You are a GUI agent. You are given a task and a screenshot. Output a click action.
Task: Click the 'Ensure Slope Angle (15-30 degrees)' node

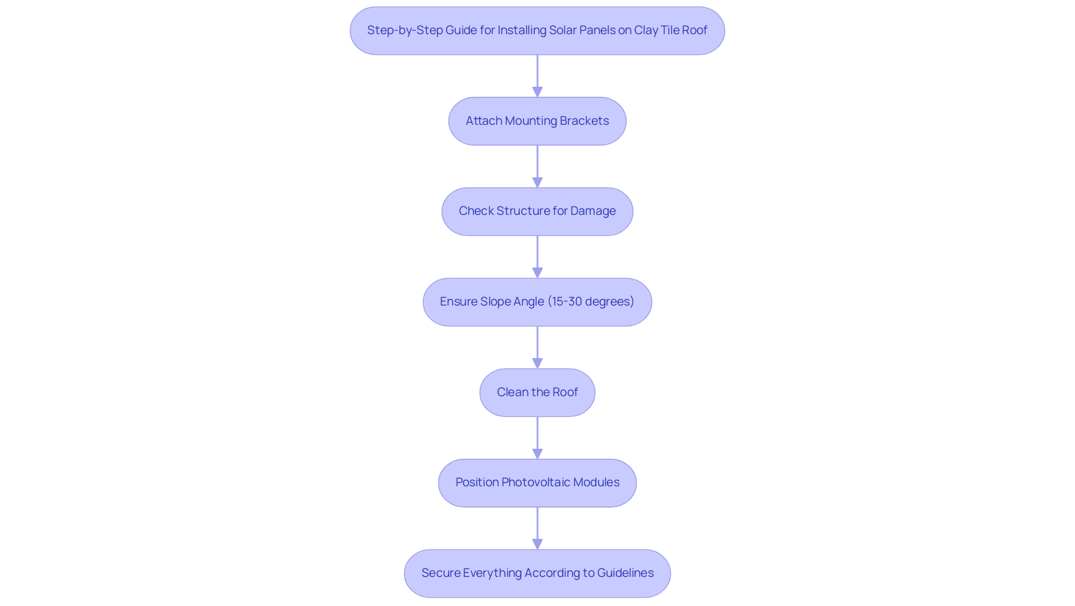pos(537,301)
